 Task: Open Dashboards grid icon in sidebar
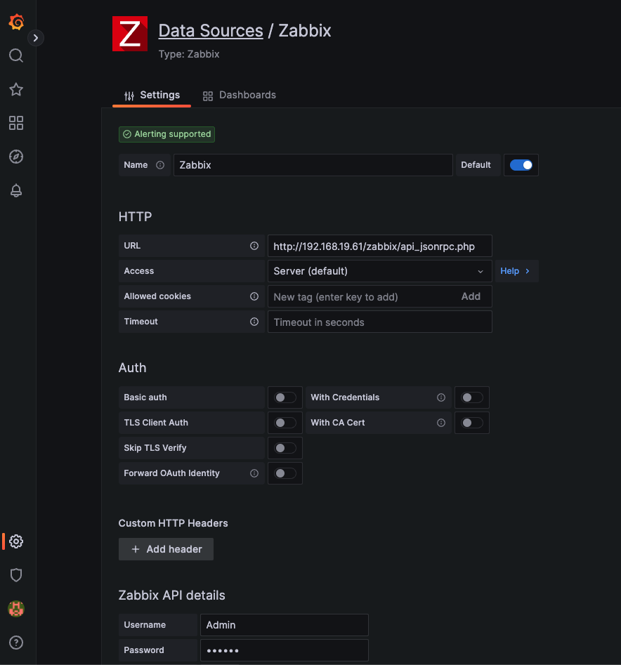pos(16,123)
